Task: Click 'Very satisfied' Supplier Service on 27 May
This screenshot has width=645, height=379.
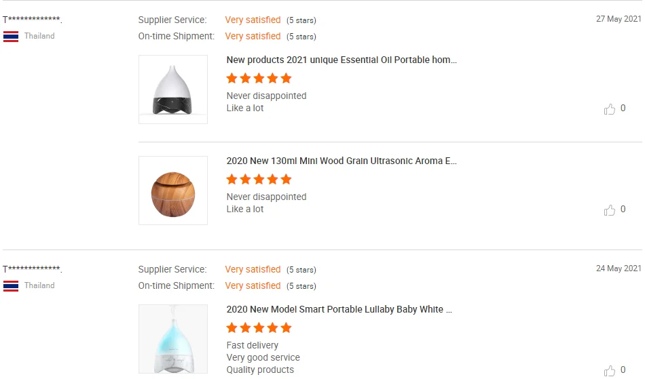Action: (x=253, y=20)
